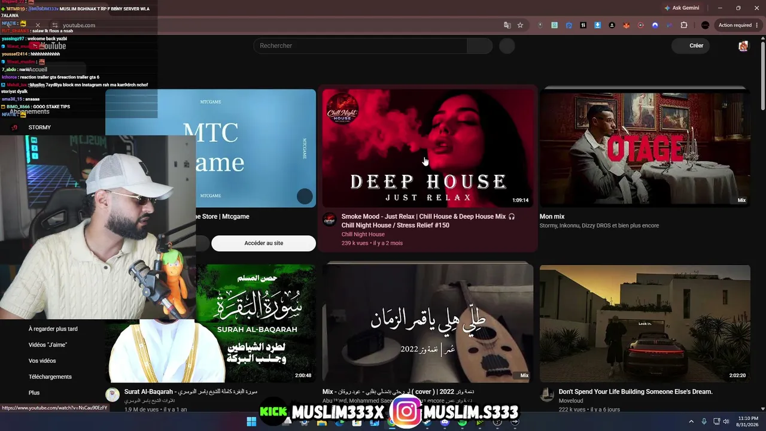Image resolution: width=766 pixels, height=431 pixels.
Task: Open Don't Spend Your Life video title
Action: (636, 392)
